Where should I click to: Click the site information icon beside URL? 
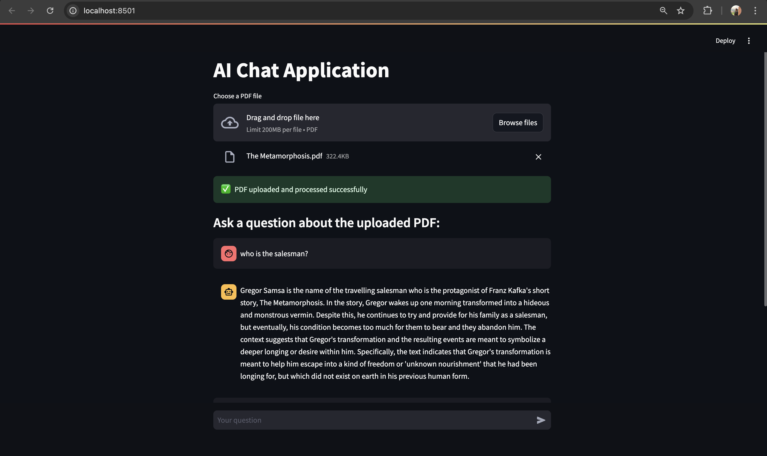[x=73, y=11]
